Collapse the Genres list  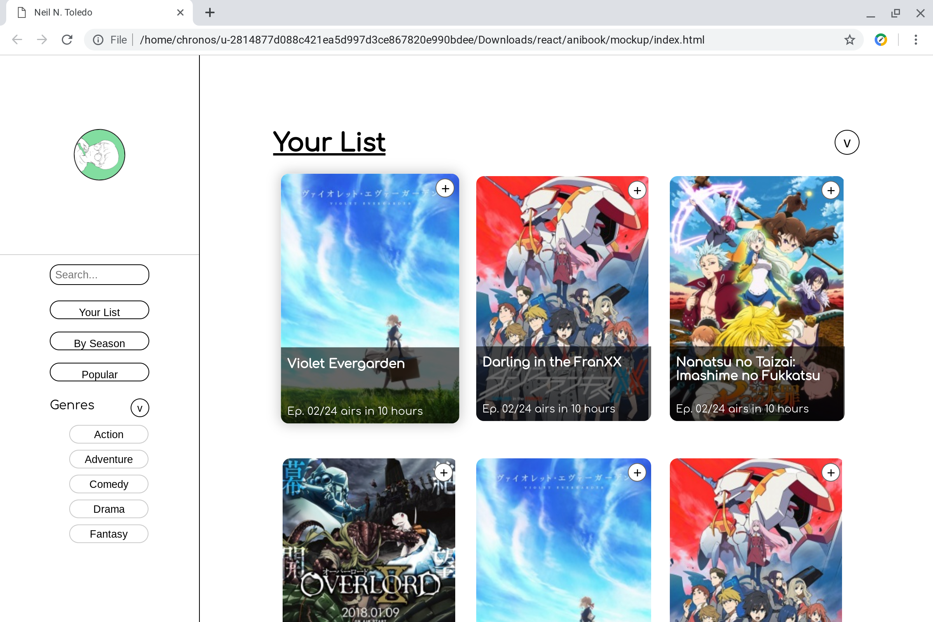pos(140,408)
